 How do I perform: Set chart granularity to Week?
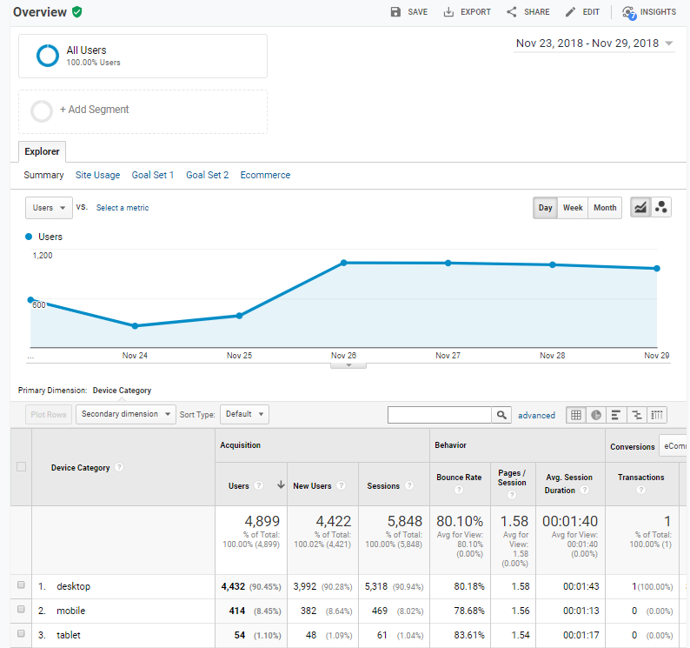573,208
